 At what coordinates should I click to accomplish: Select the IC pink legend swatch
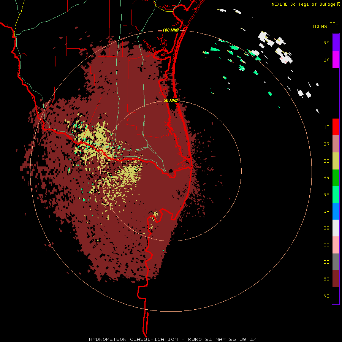pyautogui.click(x=336, y=245)
